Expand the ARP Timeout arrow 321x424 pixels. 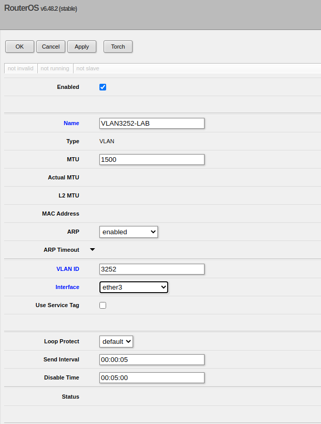point(93,250)
